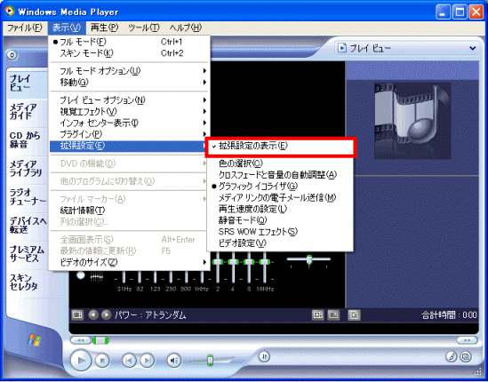Click previous visualization arrow near パワー
Image resolution: width=488 pixels, height=382 pixels.
coord(93,315)
